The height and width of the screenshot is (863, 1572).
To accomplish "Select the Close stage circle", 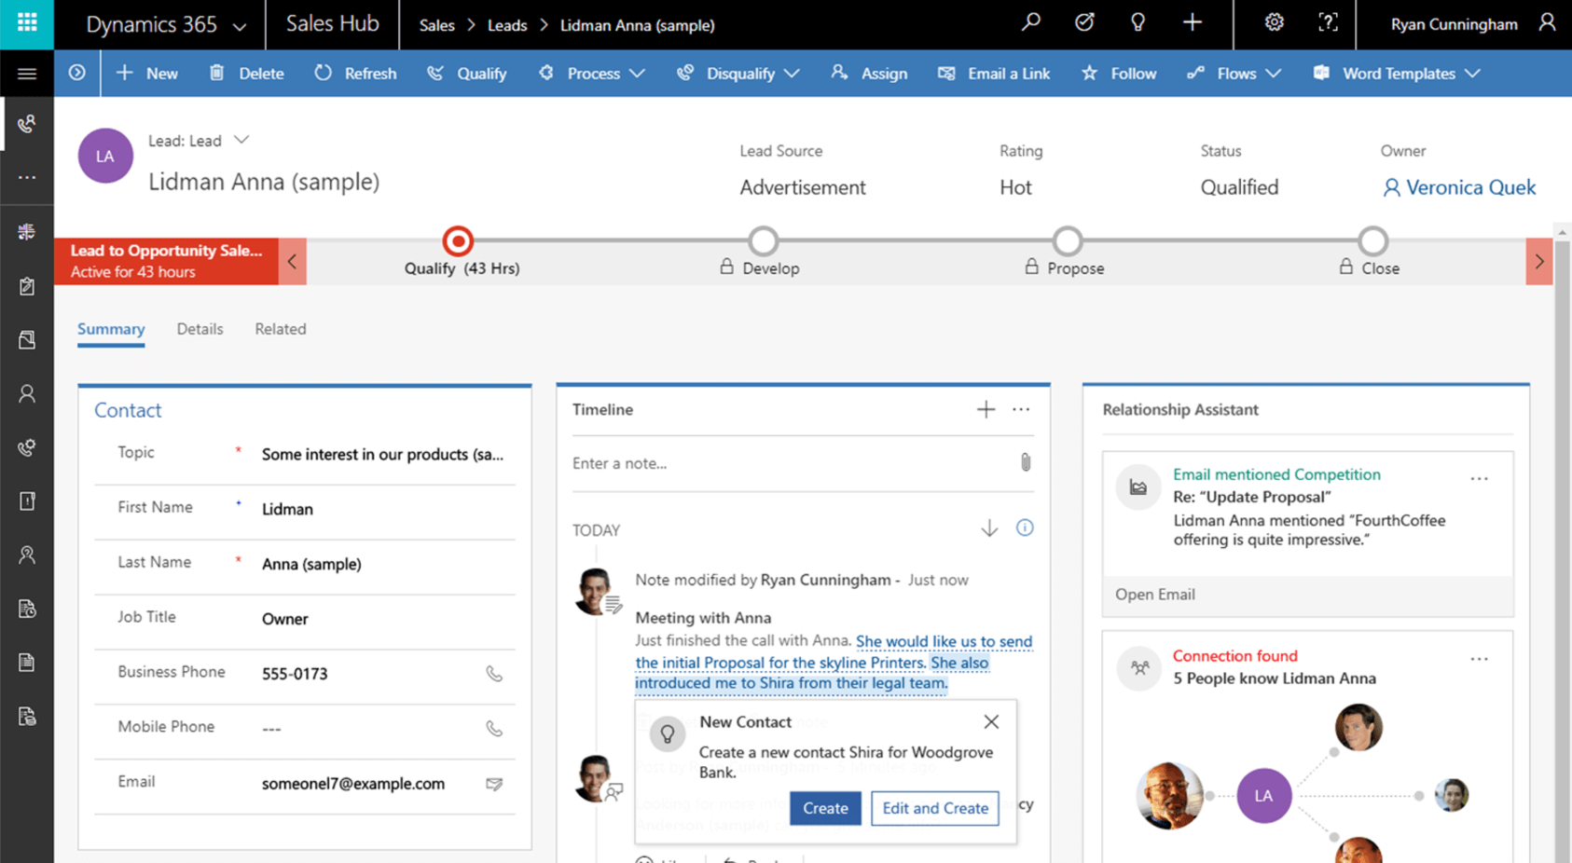I will (x=1372, y=241).
